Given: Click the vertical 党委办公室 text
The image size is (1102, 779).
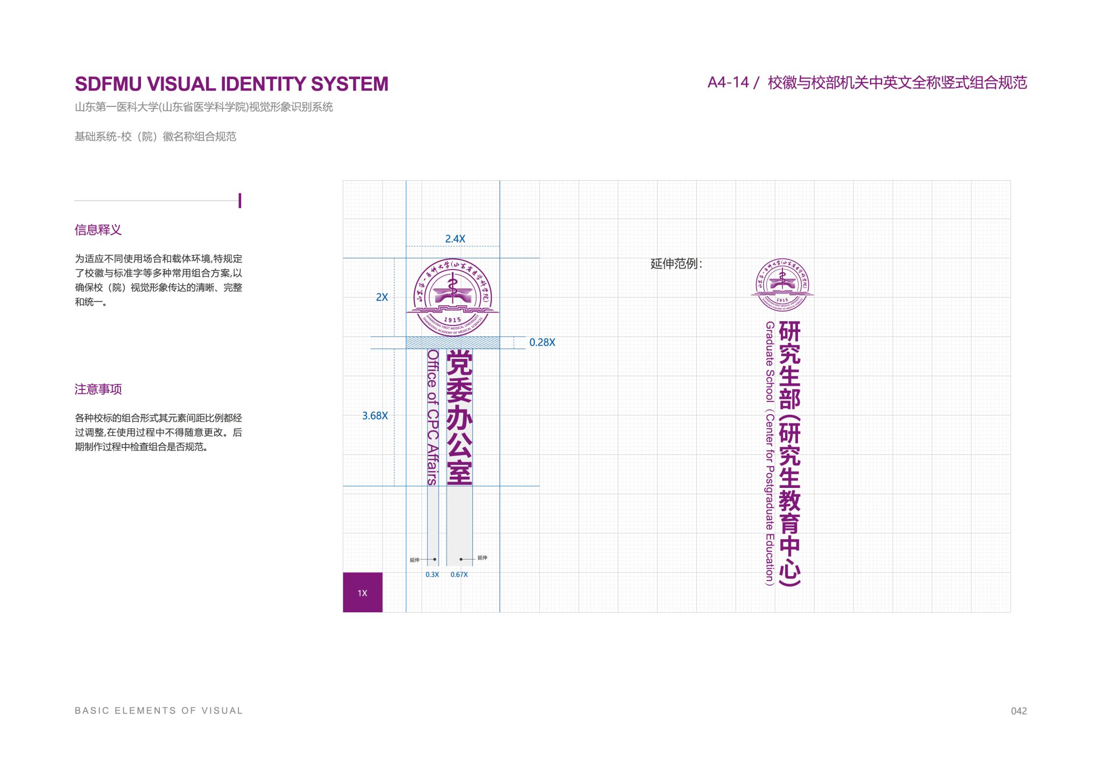Looking at the screenshot, I should pos(460,417).
